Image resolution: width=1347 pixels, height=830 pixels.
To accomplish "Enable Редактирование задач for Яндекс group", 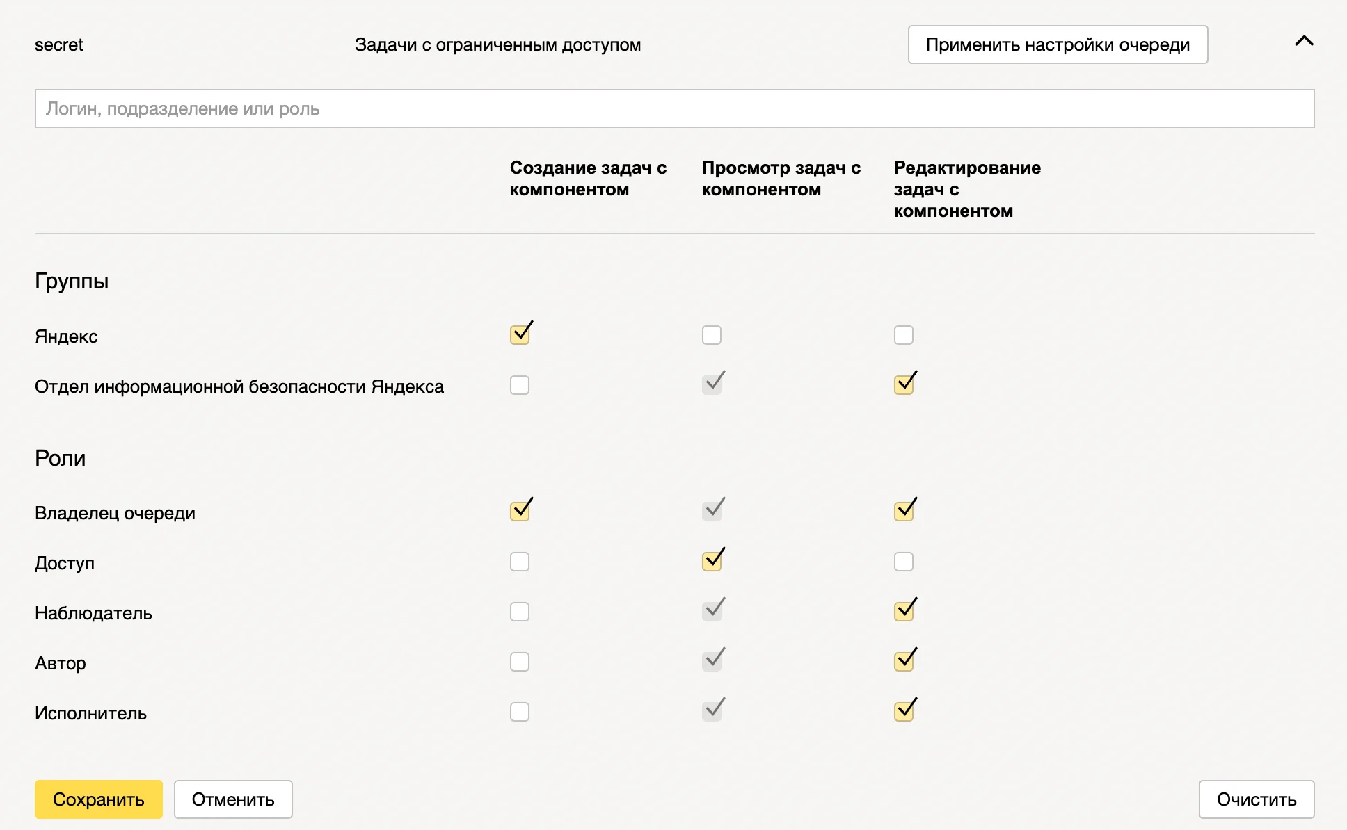I will tap(903, 335).
